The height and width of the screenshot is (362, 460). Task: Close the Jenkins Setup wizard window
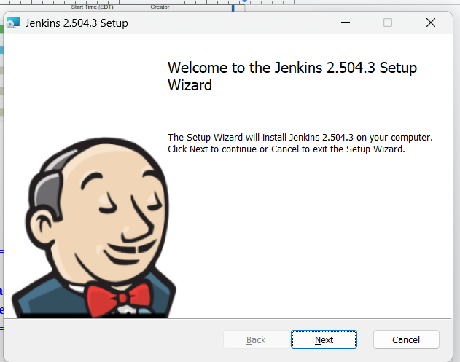click(x=431, y=23)
